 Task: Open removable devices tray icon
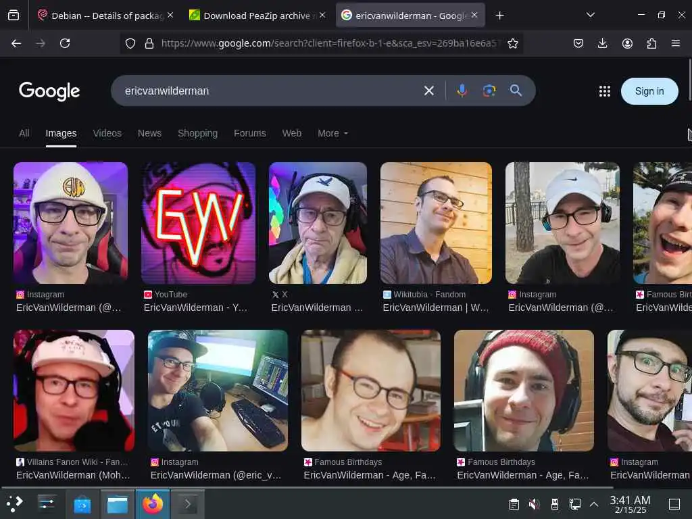tap(555, 504)
